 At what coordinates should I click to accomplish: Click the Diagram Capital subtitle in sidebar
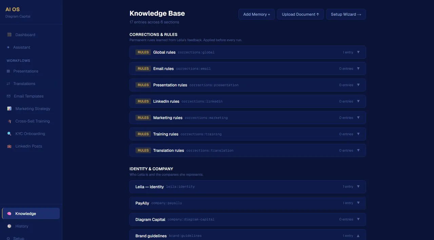coord(18,16)
